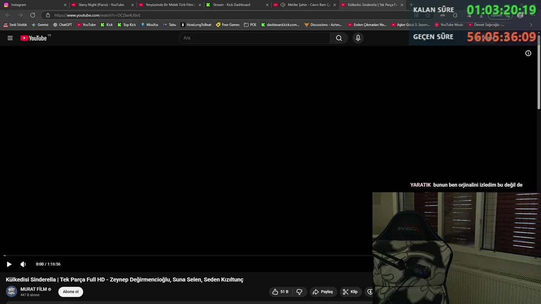Open the Evden Çıkmadan Ne bookmark
541x304 pixels.
(367, 25)
